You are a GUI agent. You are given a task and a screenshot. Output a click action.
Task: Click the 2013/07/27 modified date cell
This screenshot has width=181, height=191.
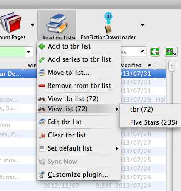click(136, 142)
